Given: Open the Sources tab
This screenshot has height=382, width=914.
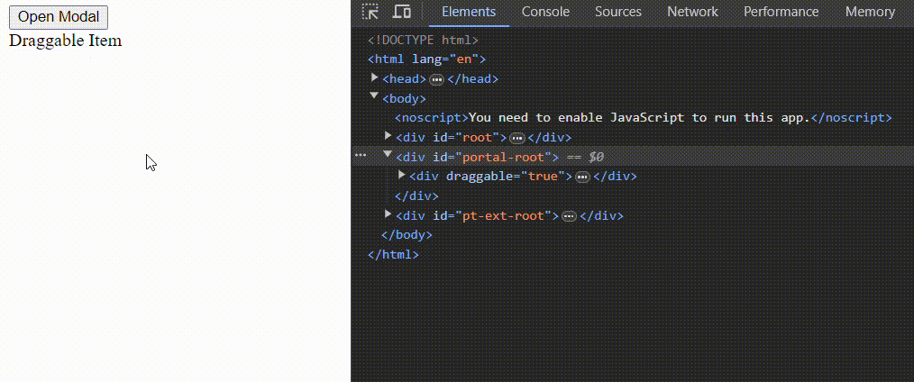Looking at the screenshot, I should click(618, 12).
